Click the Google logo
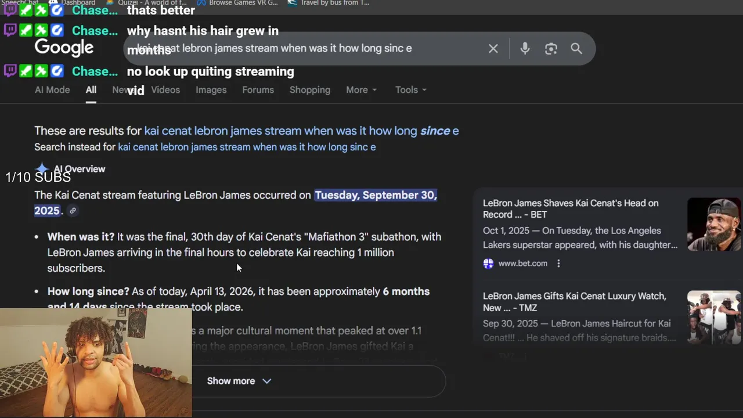Image resolution: width=743 pixels, height=418 pixels. point(64,48)
